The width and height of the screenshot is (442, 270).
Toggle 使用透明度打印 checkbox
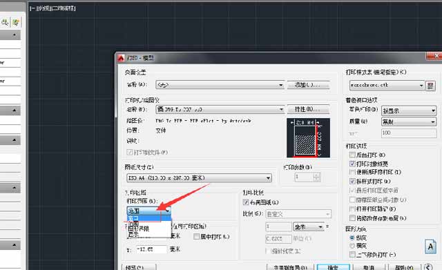click(x=352, y=172)
